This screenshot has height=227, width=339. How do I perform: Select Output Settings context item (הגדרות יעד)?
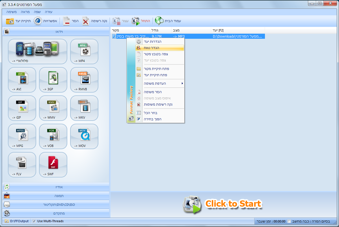160,42
